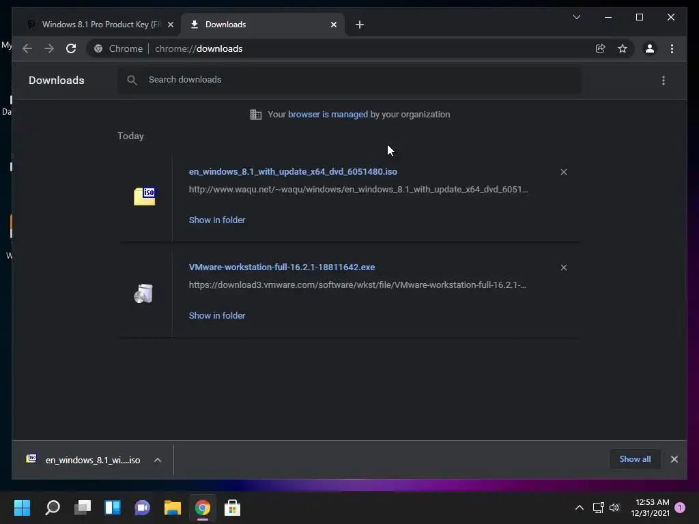Open File Explorer from the taskbar

point(173,508)
